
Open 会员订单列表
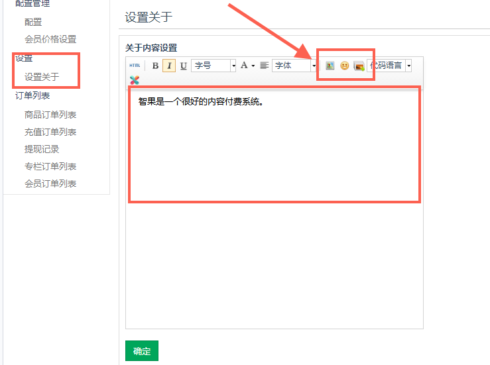coord(50,183)
